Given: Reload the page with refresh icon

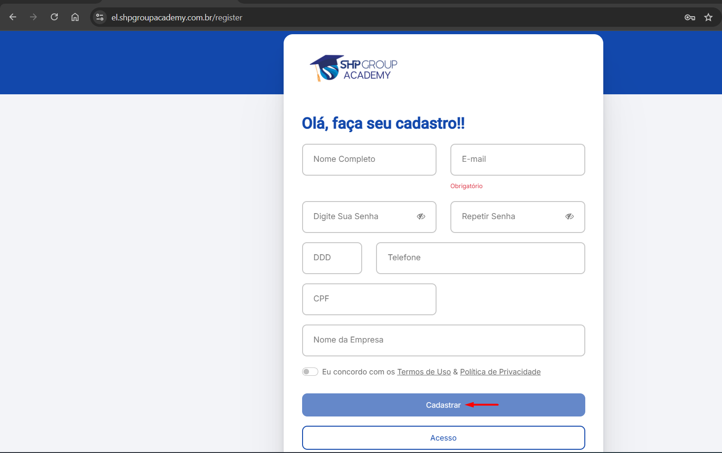Looking at the screenshot, I should [x=54, y=17].
